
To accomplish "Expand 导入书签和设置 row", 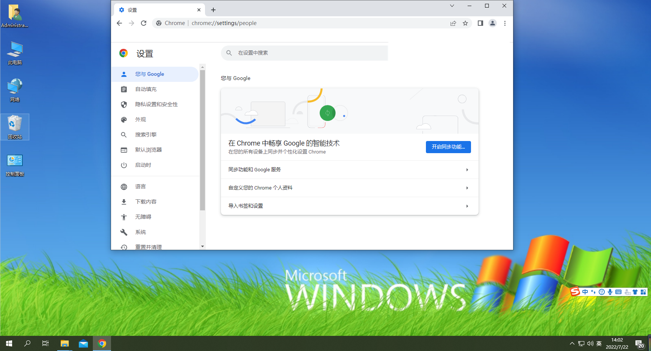I will pos(350,206).
